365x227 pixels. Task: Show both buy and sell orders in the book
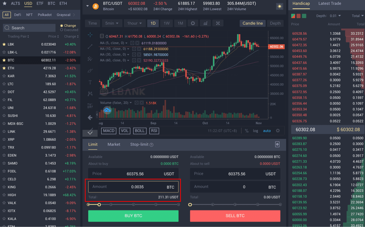[293, 16]
